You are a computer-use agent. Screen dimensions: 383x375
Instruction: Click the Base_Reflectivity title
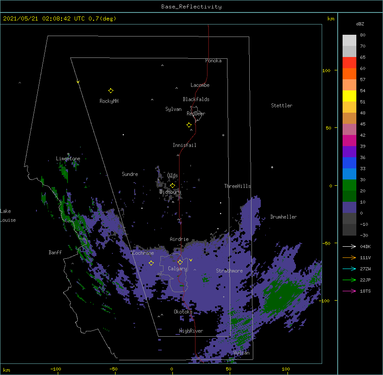pos(191,7)
